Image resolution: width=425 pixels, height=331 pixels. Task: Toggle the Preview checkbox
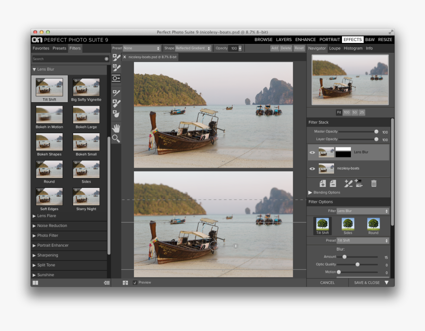[x=135, y=283]
